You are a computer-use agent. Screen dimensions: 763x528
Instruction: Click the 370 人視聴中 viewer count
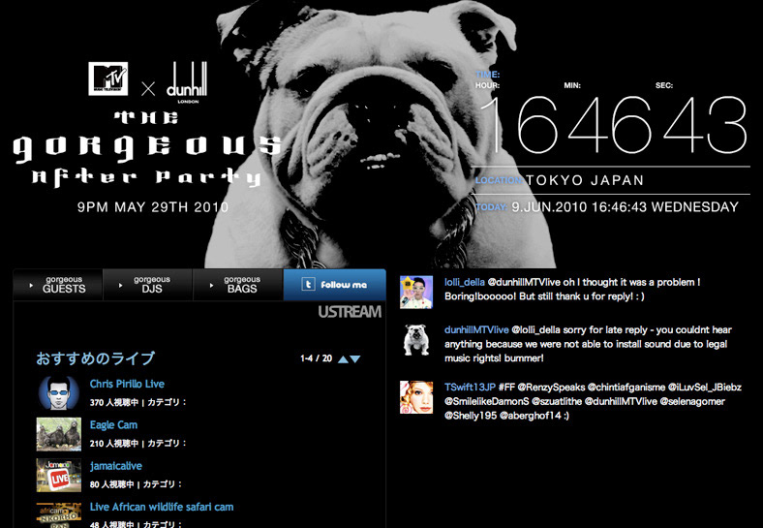click(114, 402)
